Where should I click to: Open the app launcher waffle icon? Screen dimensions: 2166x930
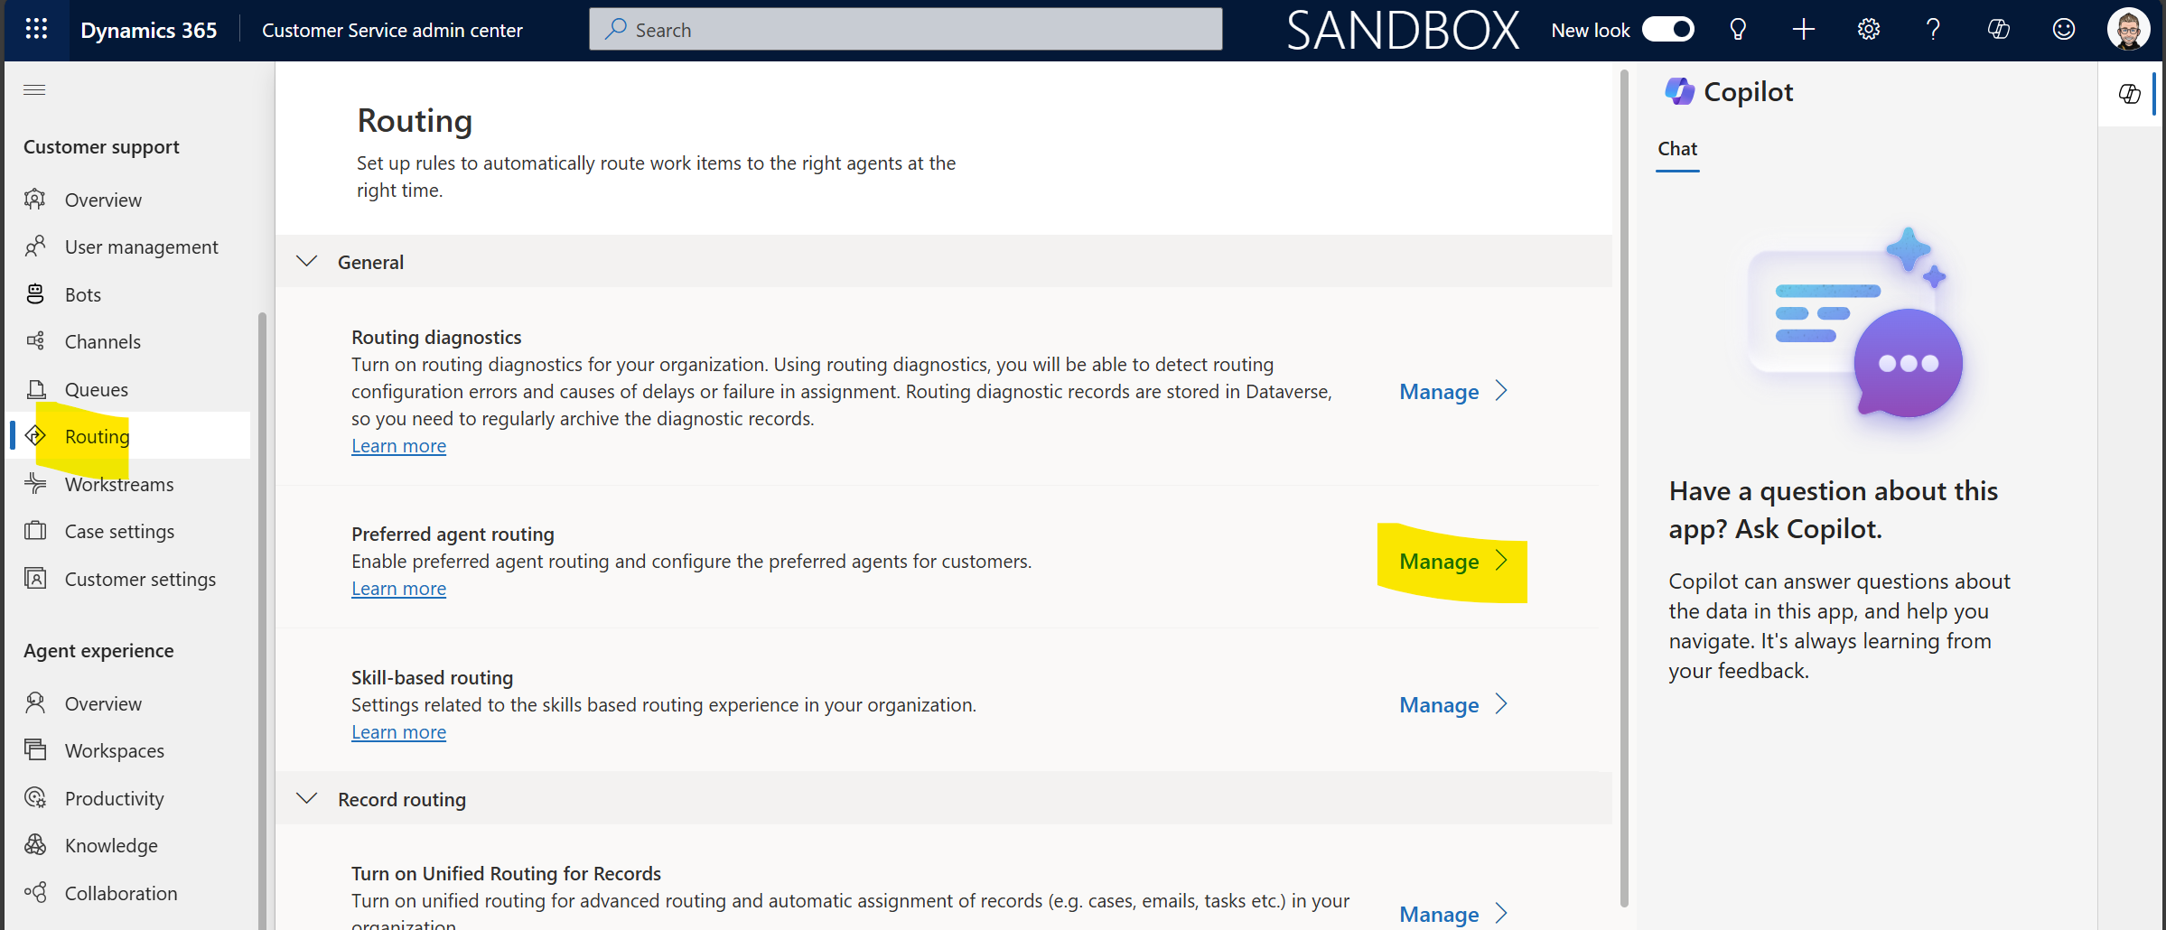[x=36, y=30]
